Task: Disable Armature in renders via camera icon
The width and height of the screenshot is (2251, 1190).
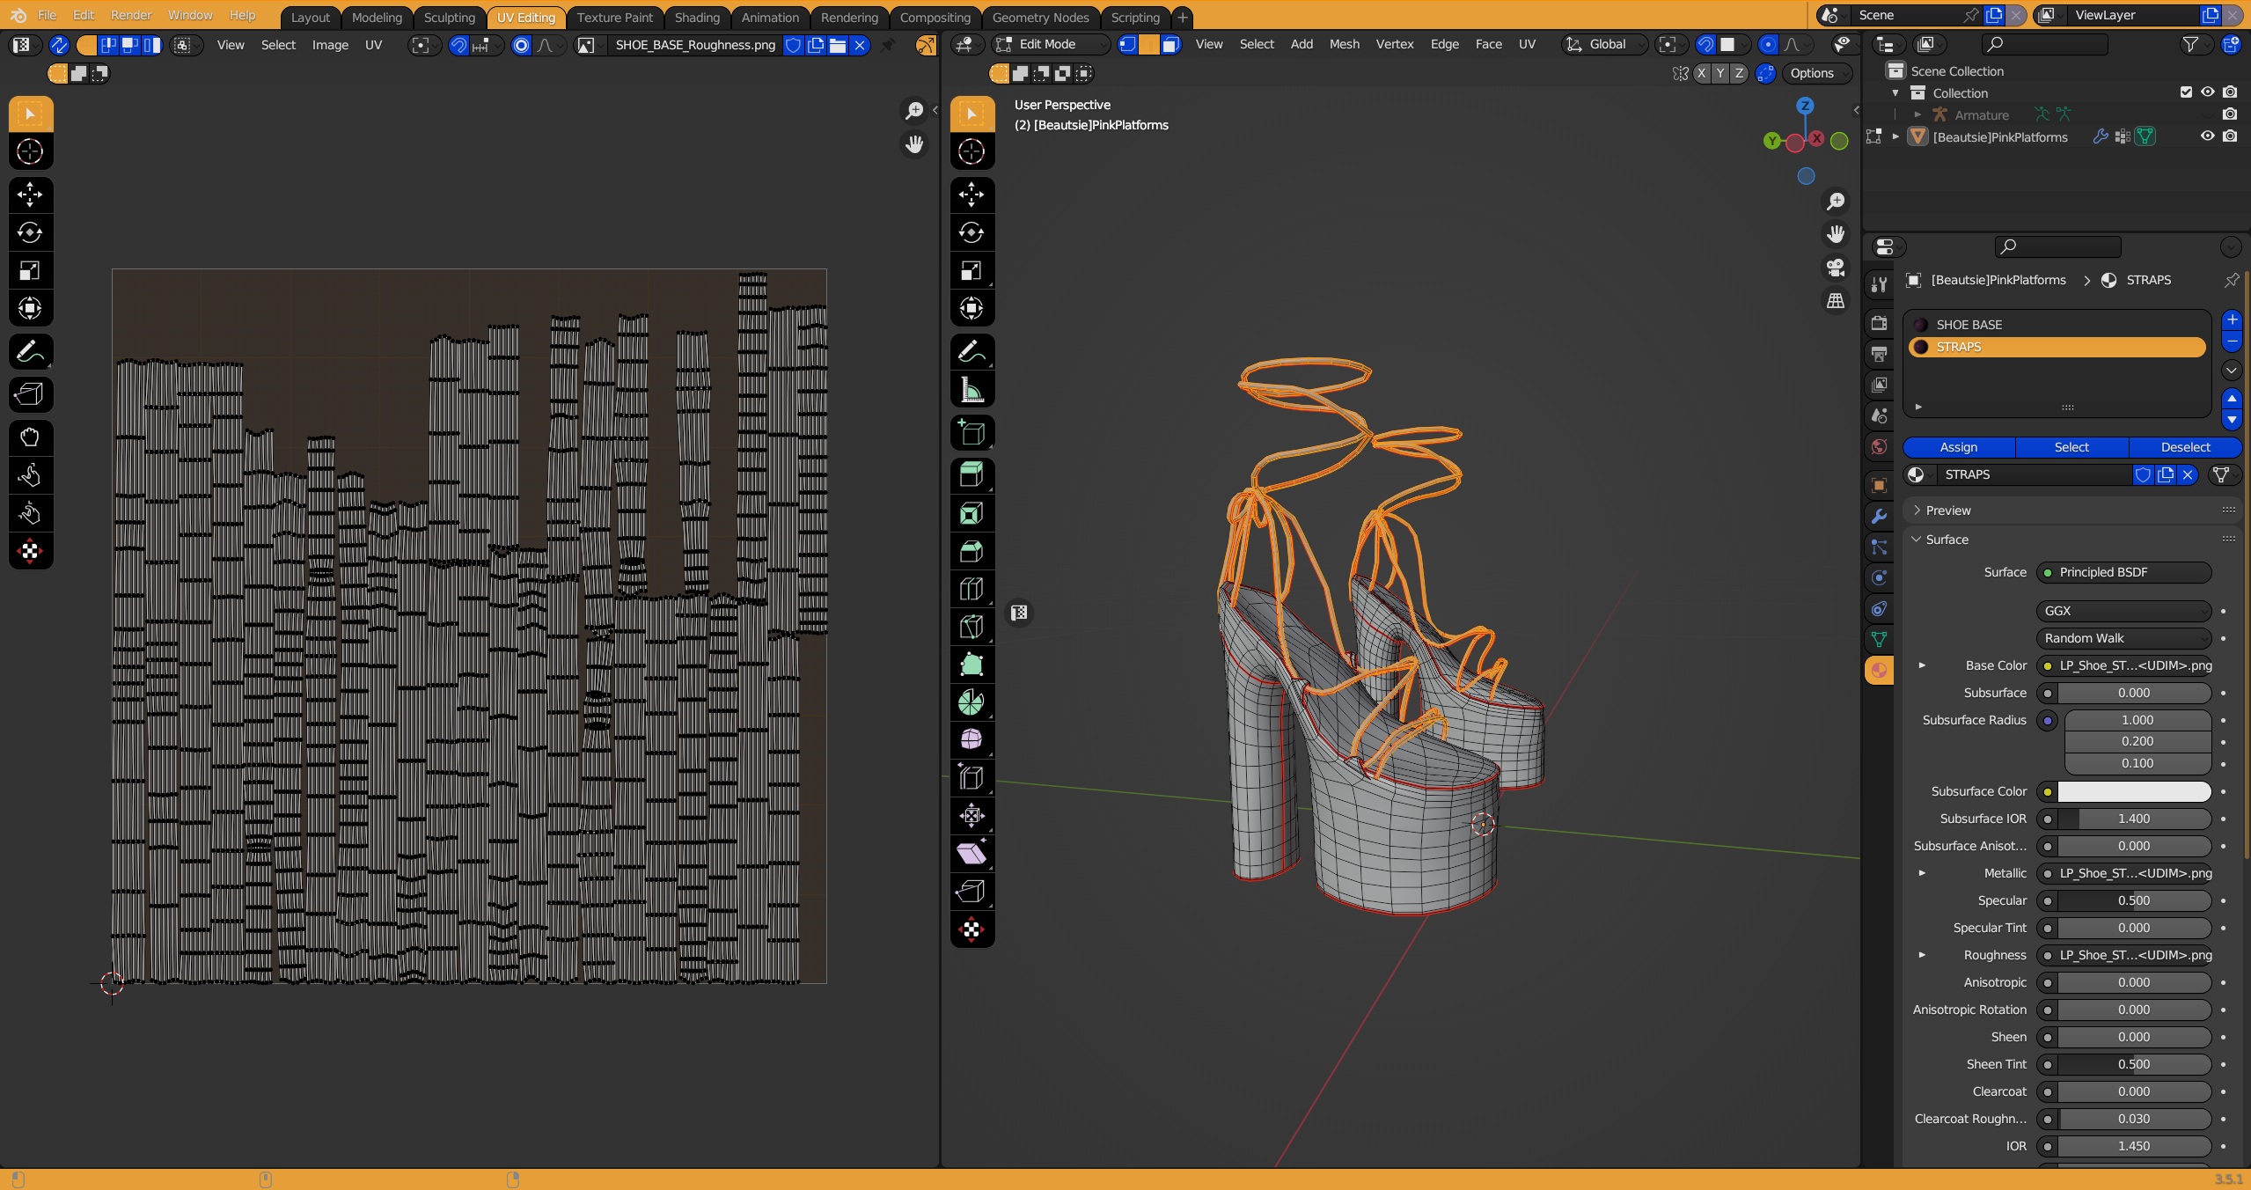Action: pyautogui.click(x=2229, y=114)
